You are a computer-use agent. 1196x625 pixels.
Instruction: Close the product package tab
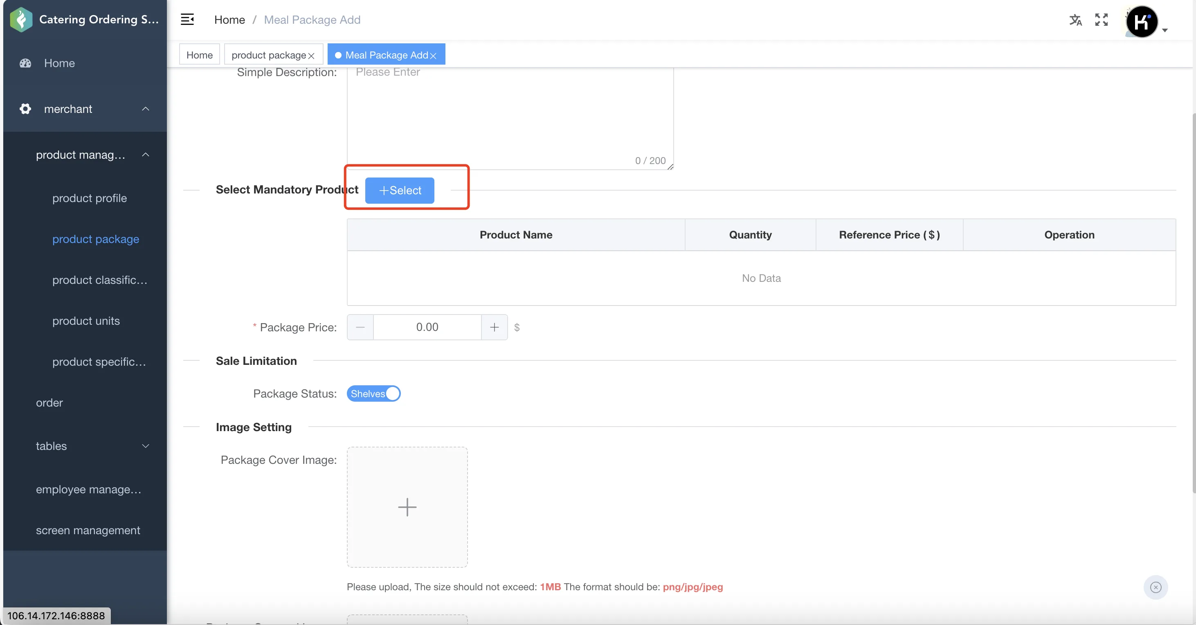pos(312,56)
